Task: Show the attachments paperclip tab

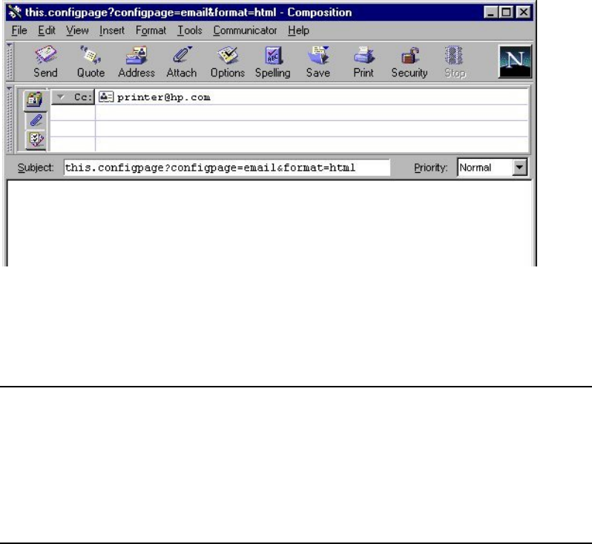Action: (36, 120)
